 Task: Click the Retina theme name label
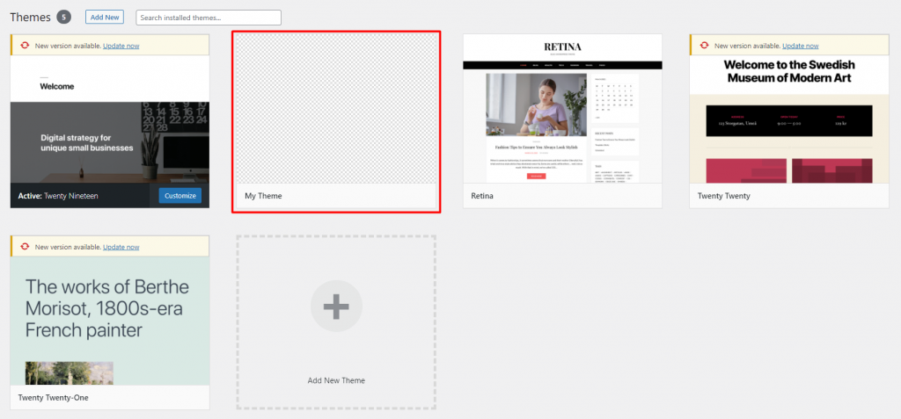(x=482, y=196)
